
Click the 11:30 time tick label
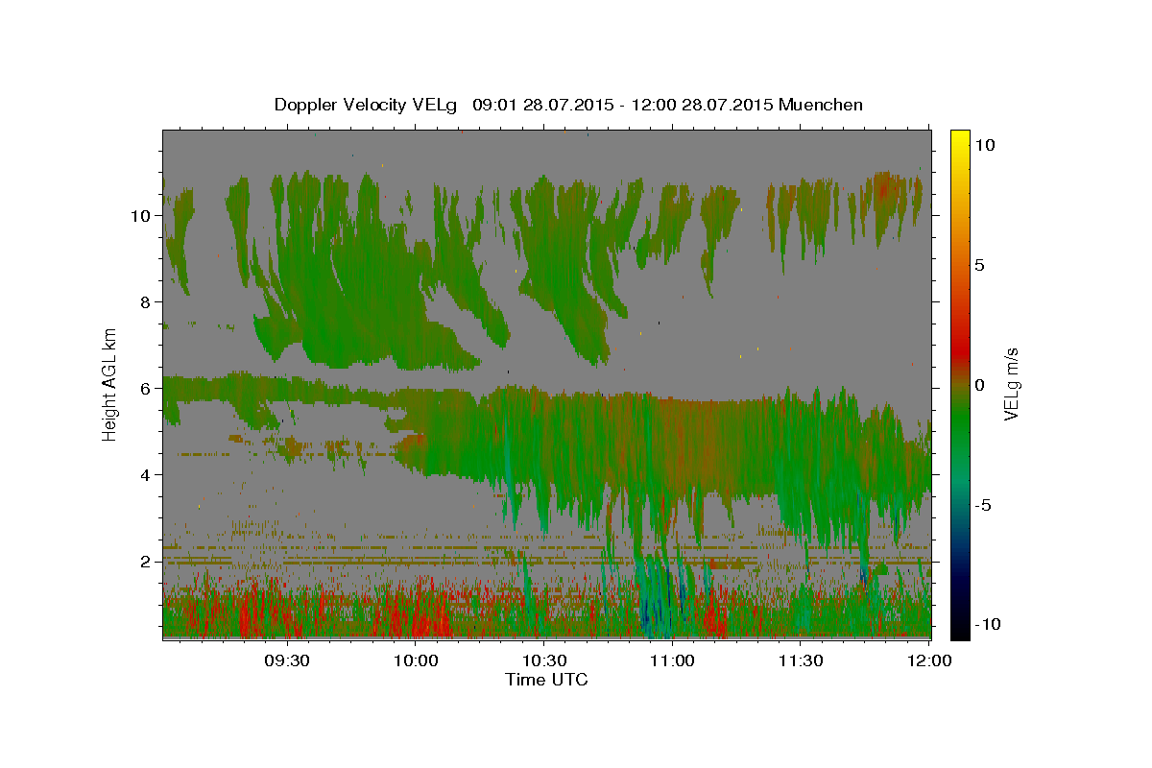(800, 660)
